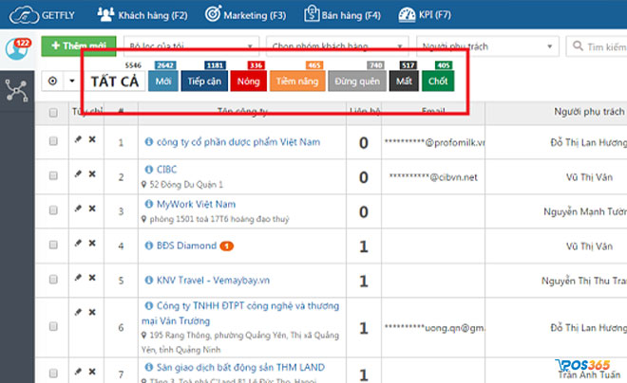Open the network diagram sidebar icon

click(16, 91)
